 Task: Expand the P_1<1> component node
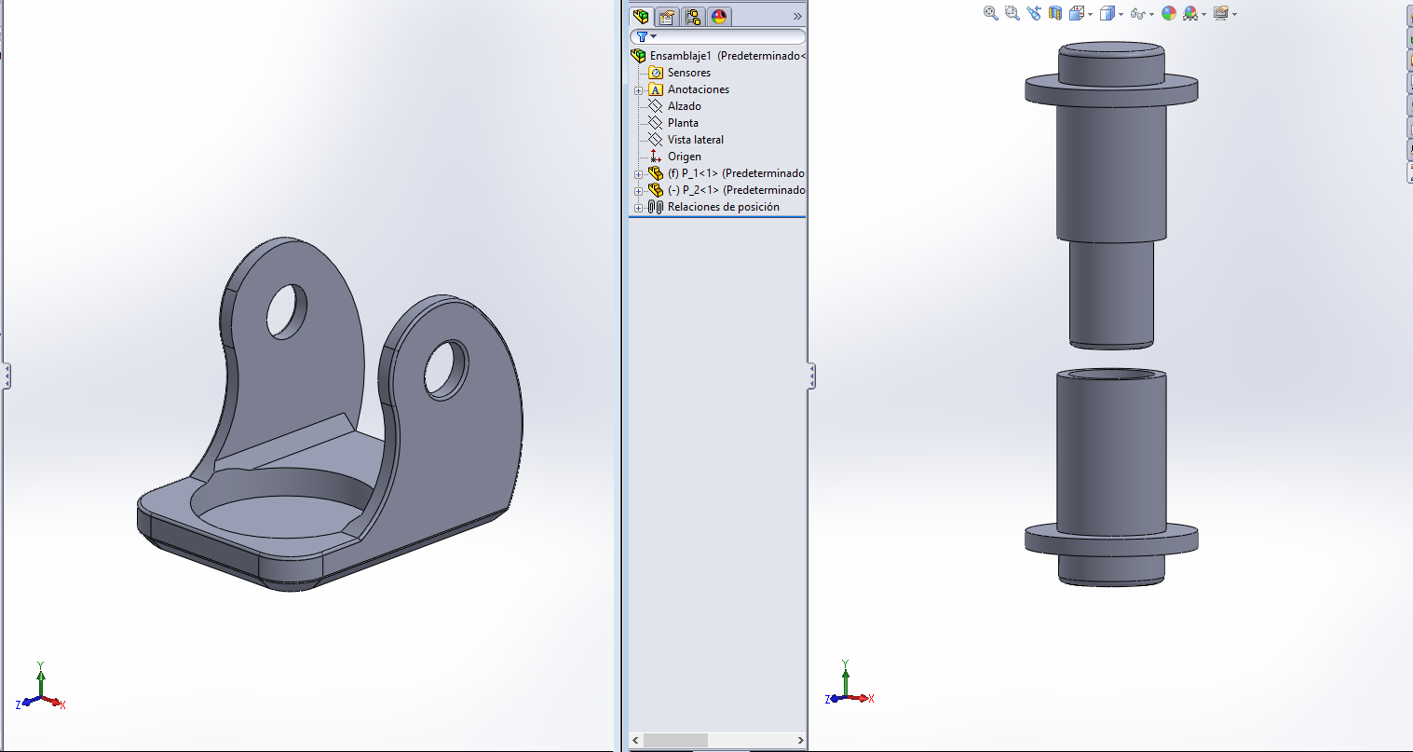coord(639,174)
